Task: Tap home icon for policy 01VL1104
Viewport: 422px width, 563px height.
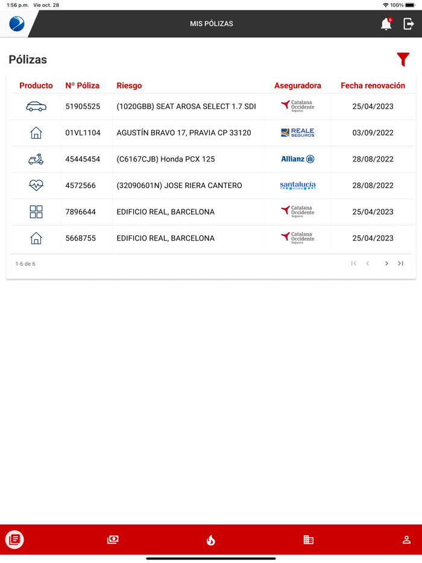Action: coord(36,133)
